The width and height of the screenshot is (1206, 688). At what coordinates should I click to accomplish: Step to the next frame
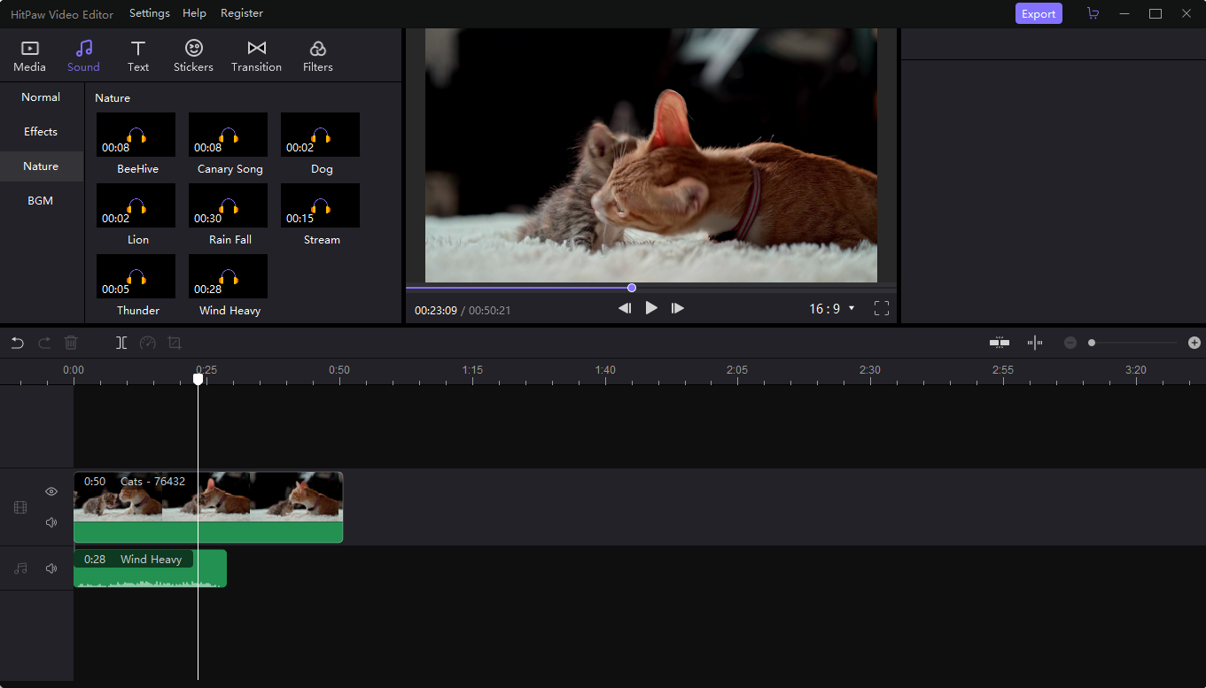tap(678, 308)
